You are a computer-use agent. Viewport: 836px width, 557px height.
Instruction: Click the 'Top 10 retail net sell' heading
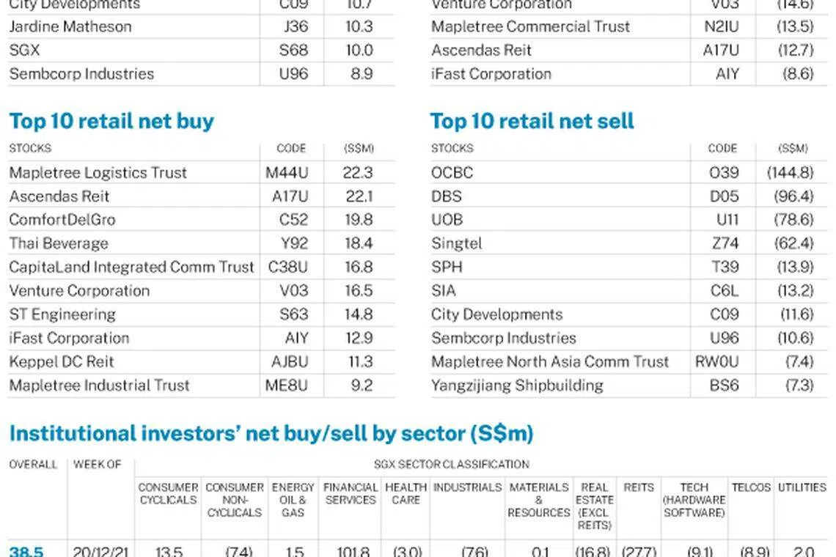click(x=532, y=121)
